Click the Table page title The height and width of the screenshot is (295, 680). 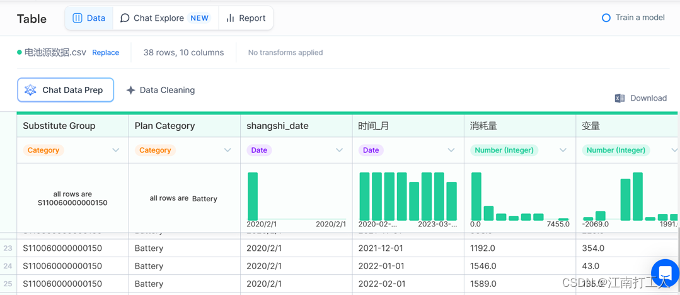pyautogui.click(x=32, y=19)
